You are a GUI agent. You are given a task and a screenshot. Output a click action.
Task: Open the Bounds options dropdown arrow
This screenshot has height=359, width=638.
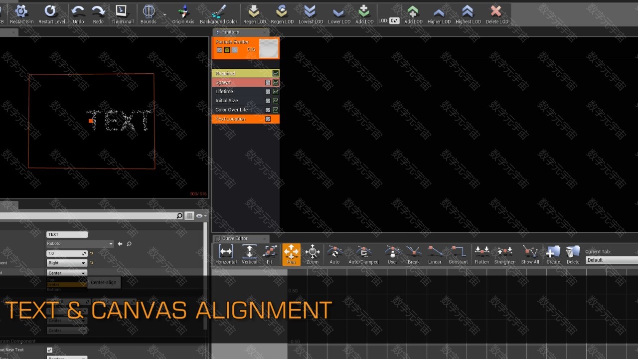[164, 15]
